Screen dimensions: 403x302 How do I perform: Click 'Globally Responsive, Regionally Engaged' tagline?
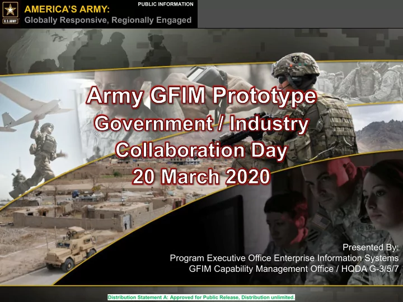[108, 20]
